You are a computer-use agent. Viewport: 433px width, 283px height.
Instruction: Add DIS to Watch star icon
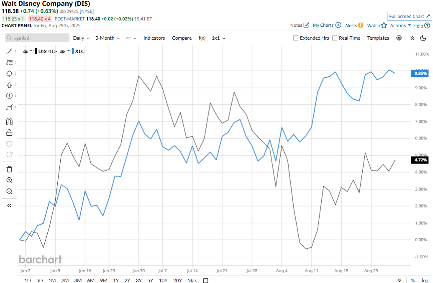pos(384,25)
